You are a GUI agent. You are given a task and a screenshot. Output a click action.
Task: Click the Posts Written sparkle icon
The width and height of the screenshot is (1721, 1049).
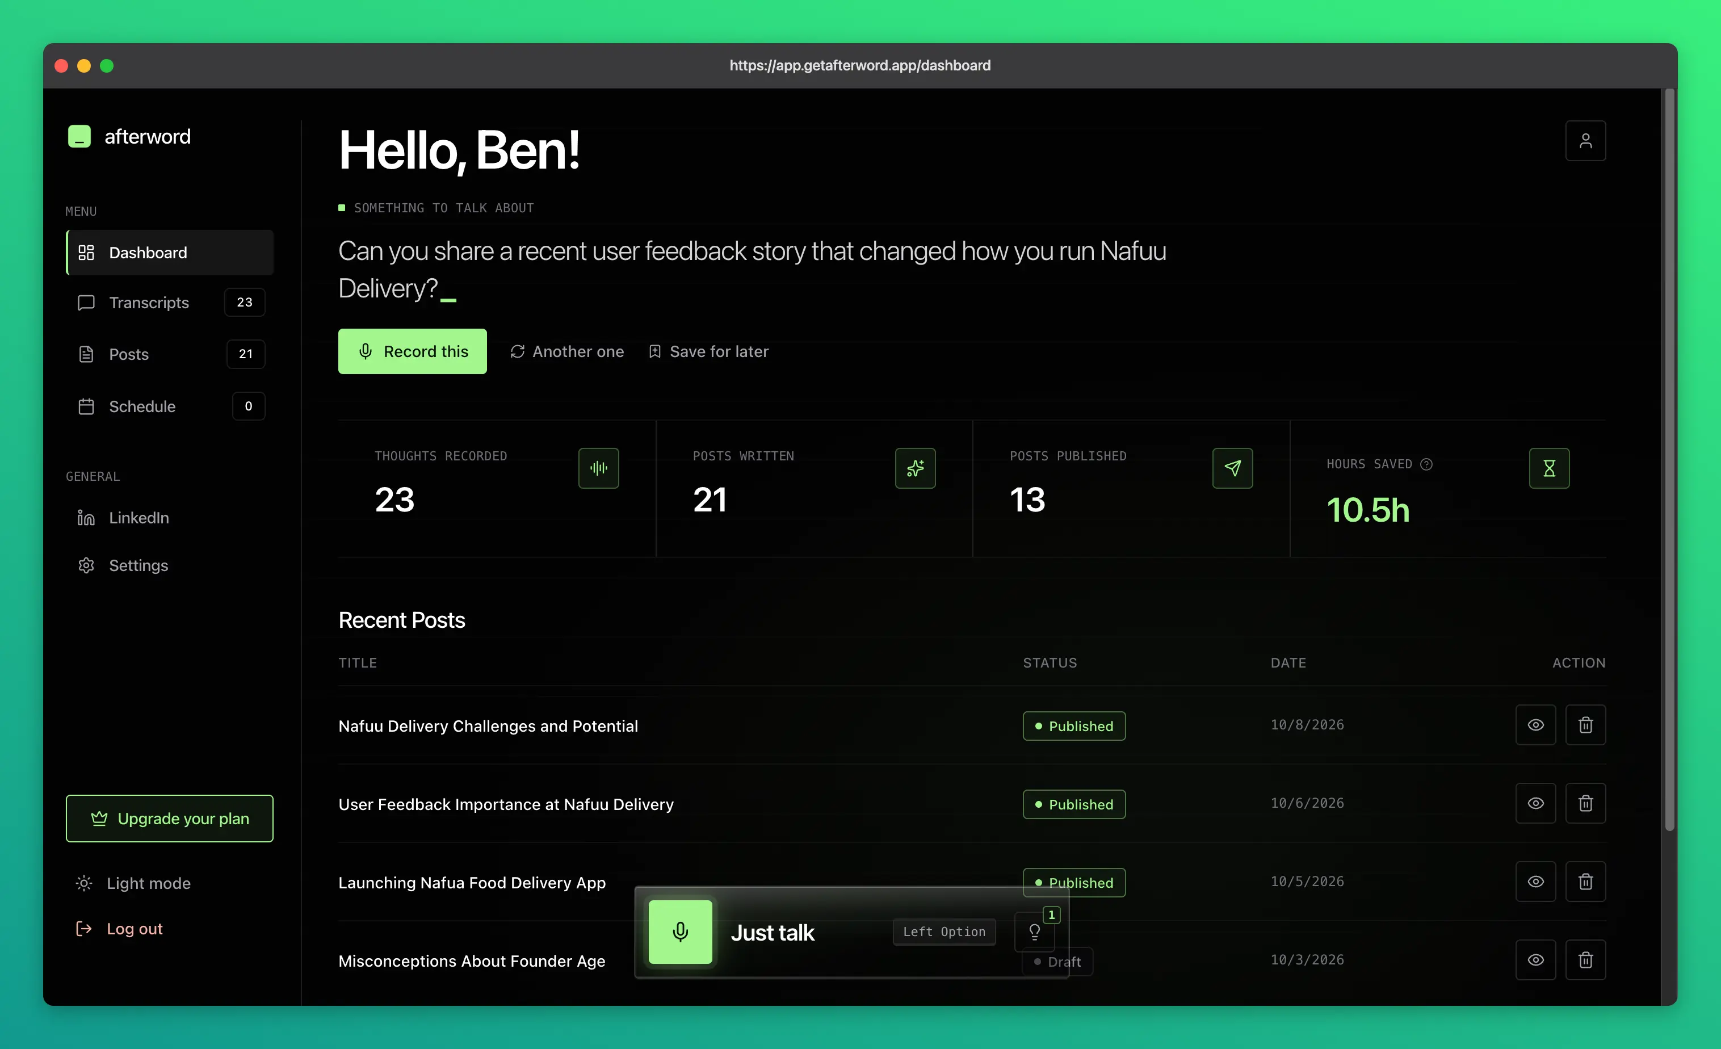[x=915, y=468]
